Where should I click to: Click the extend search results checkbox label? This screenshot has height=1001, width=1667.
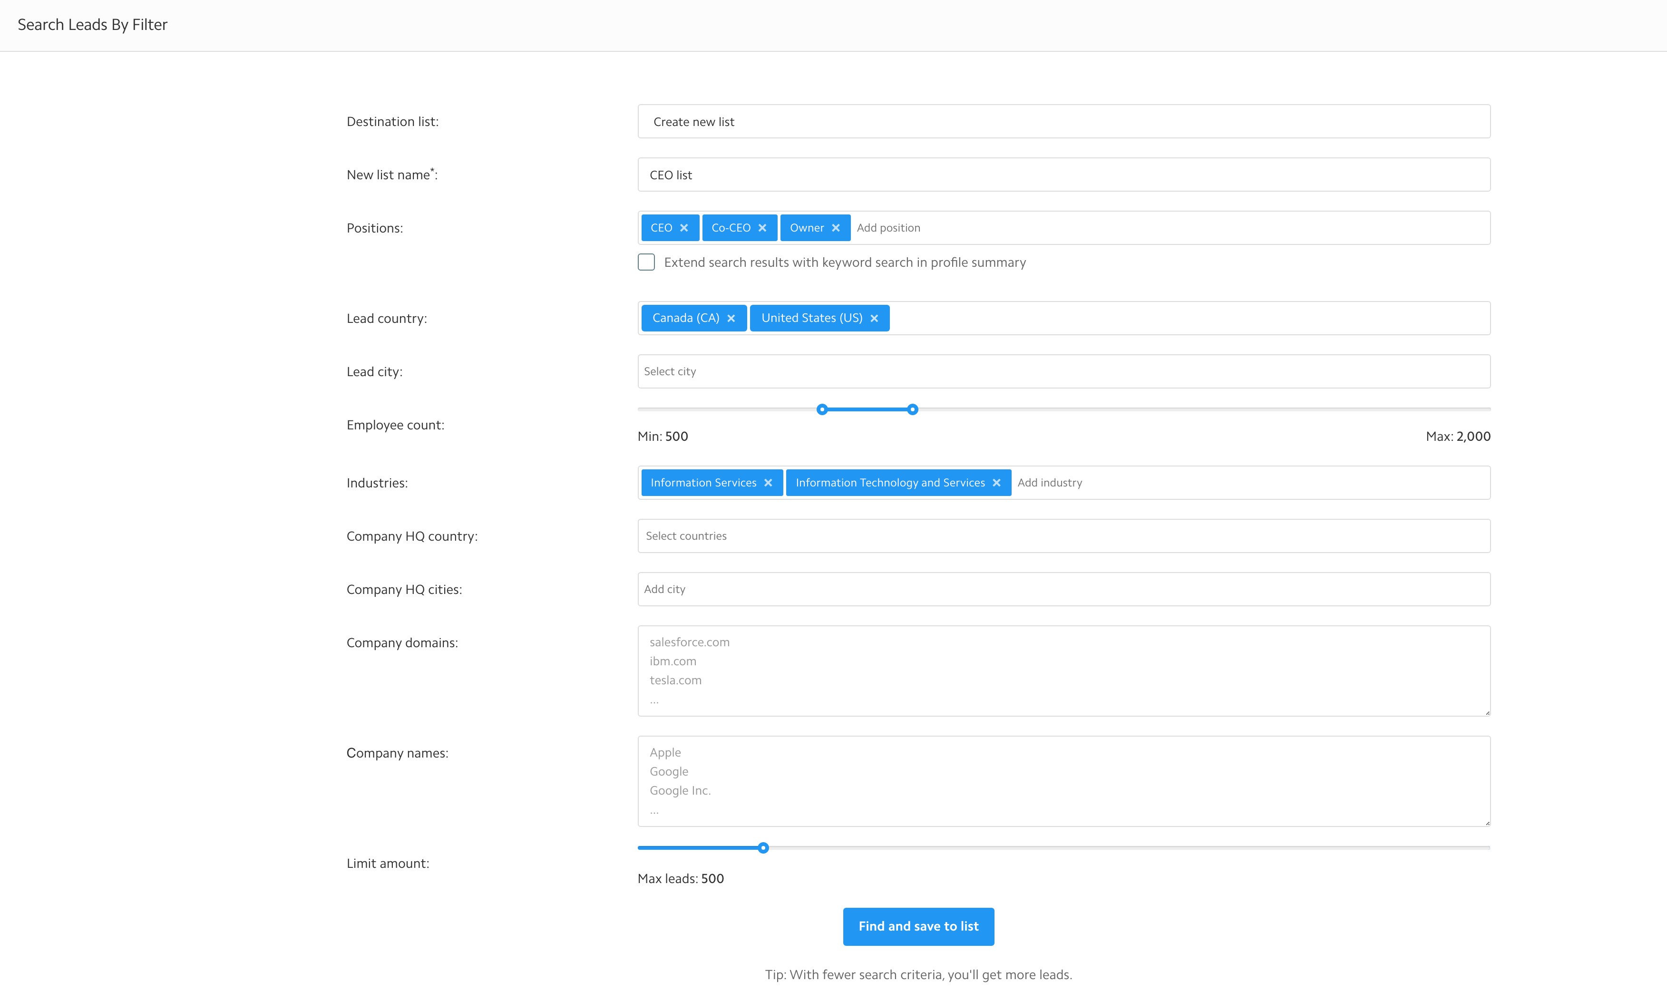tap(845, 262)
